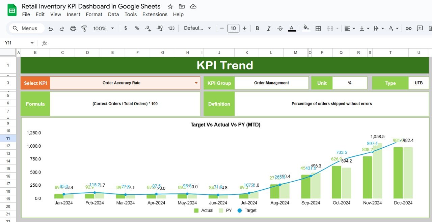Open the Extensions menu
The image size is (432, 222).
point(155,14)
